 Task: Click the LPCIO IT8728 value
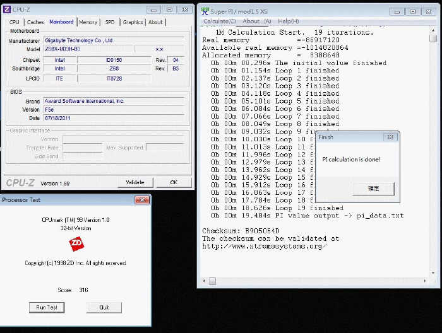[x=114, y=79]
